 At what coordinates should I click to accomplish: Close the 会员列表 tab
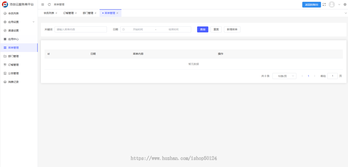(56, 13)
